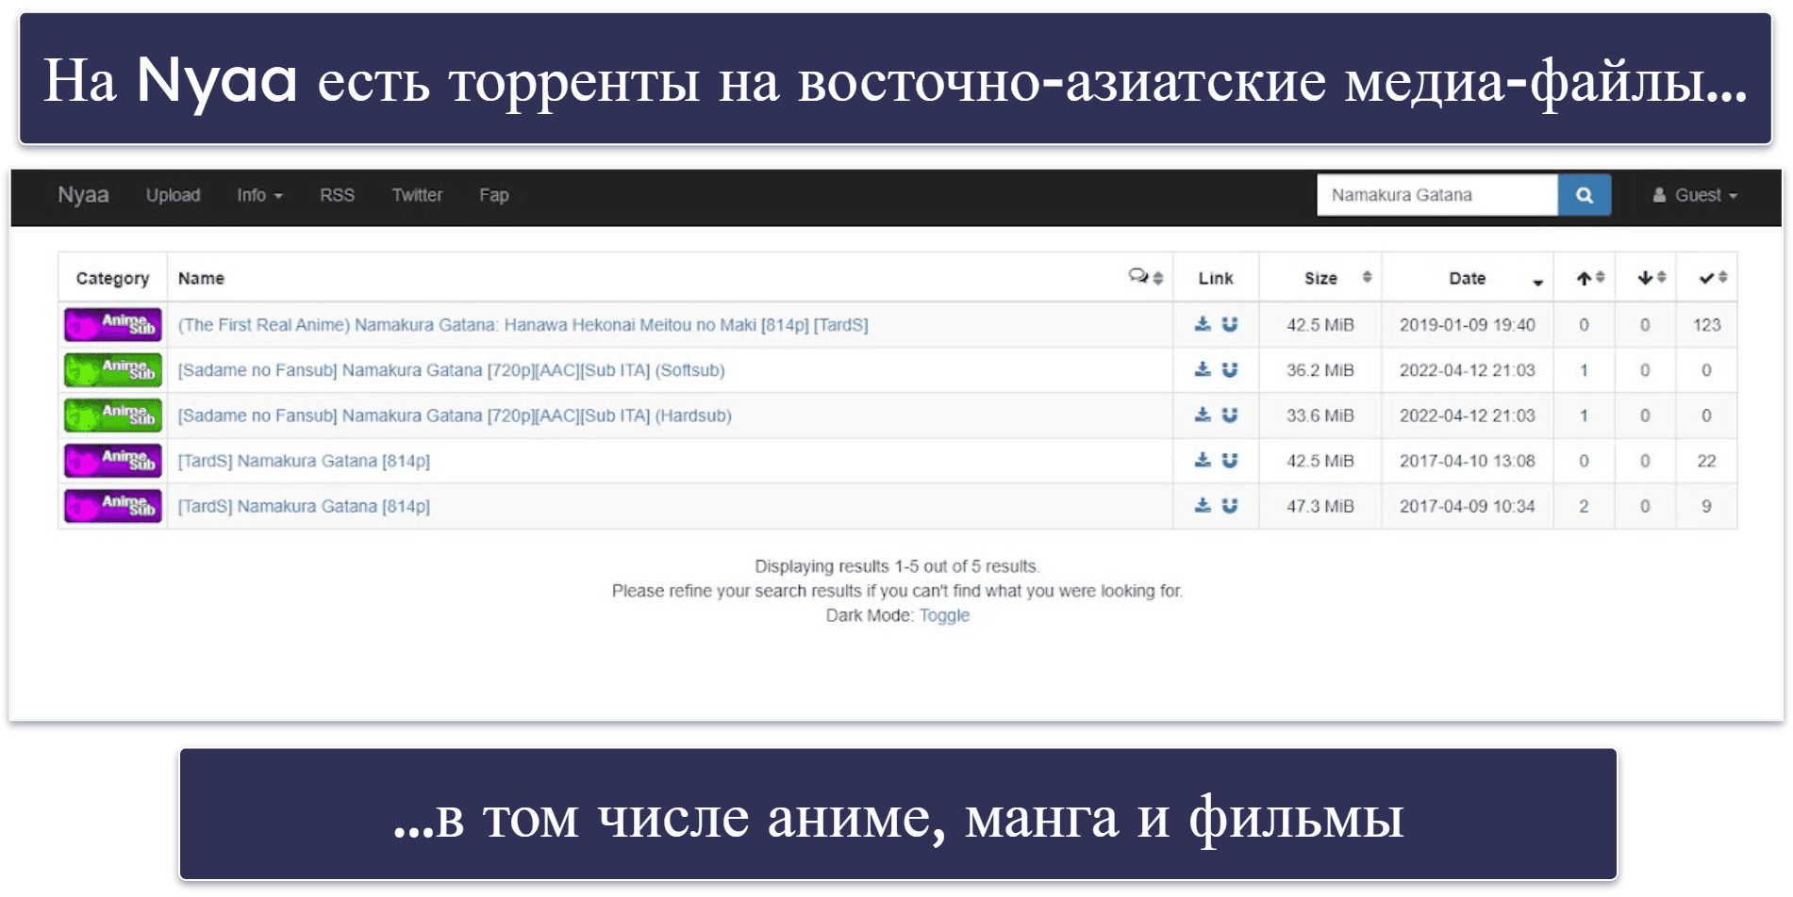Click the search magnifier button

tap(1585, 195)
